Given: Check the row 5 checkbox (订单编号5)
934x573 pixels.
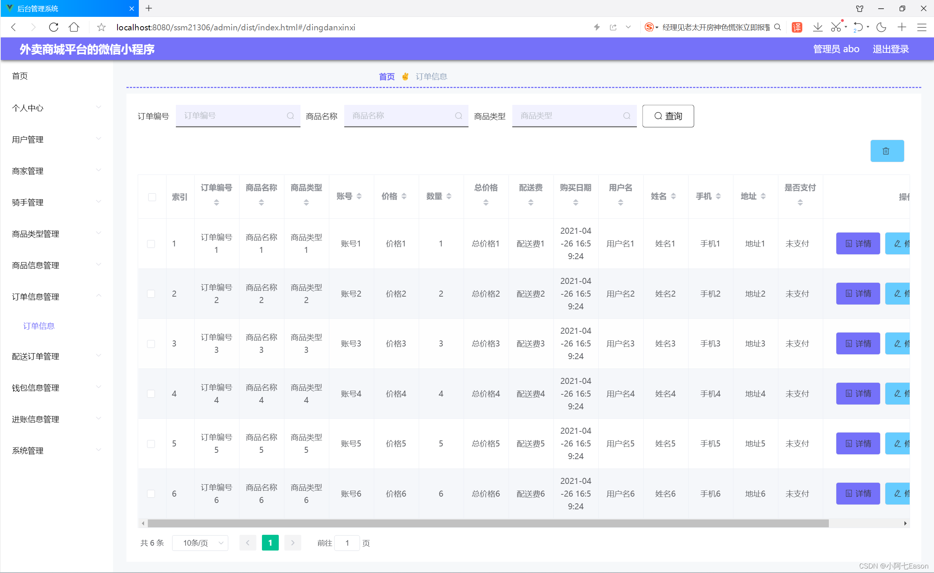Looking at the screenshot, I should tap(151, 443).
